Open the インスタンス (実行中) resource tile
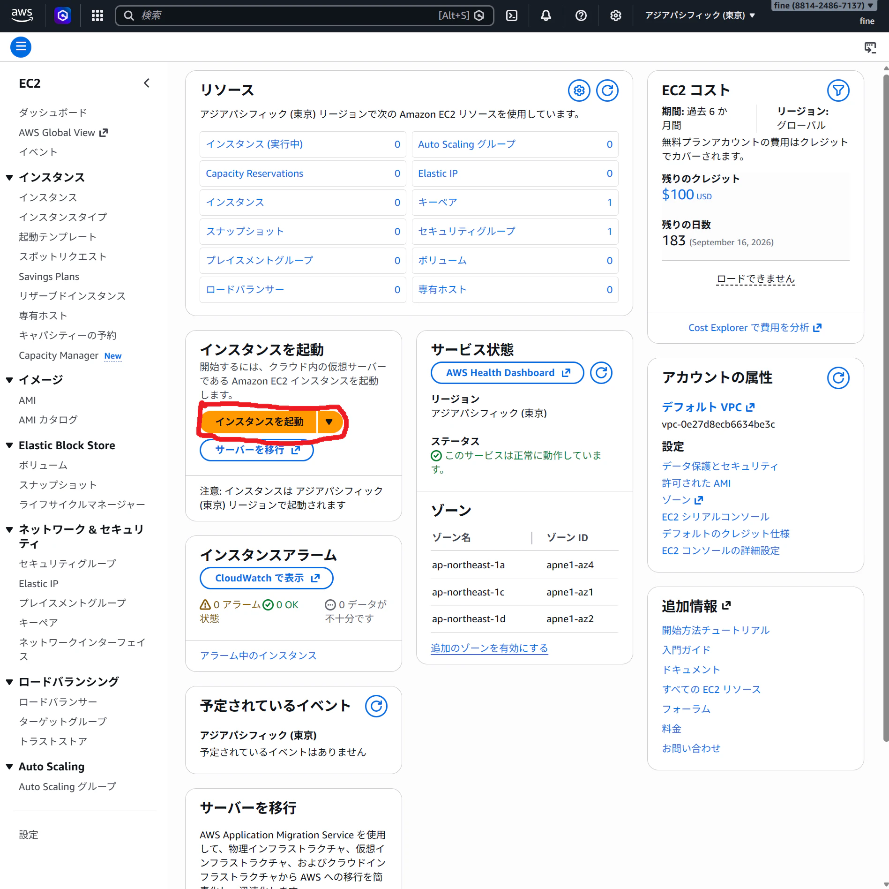 (303, 144)
